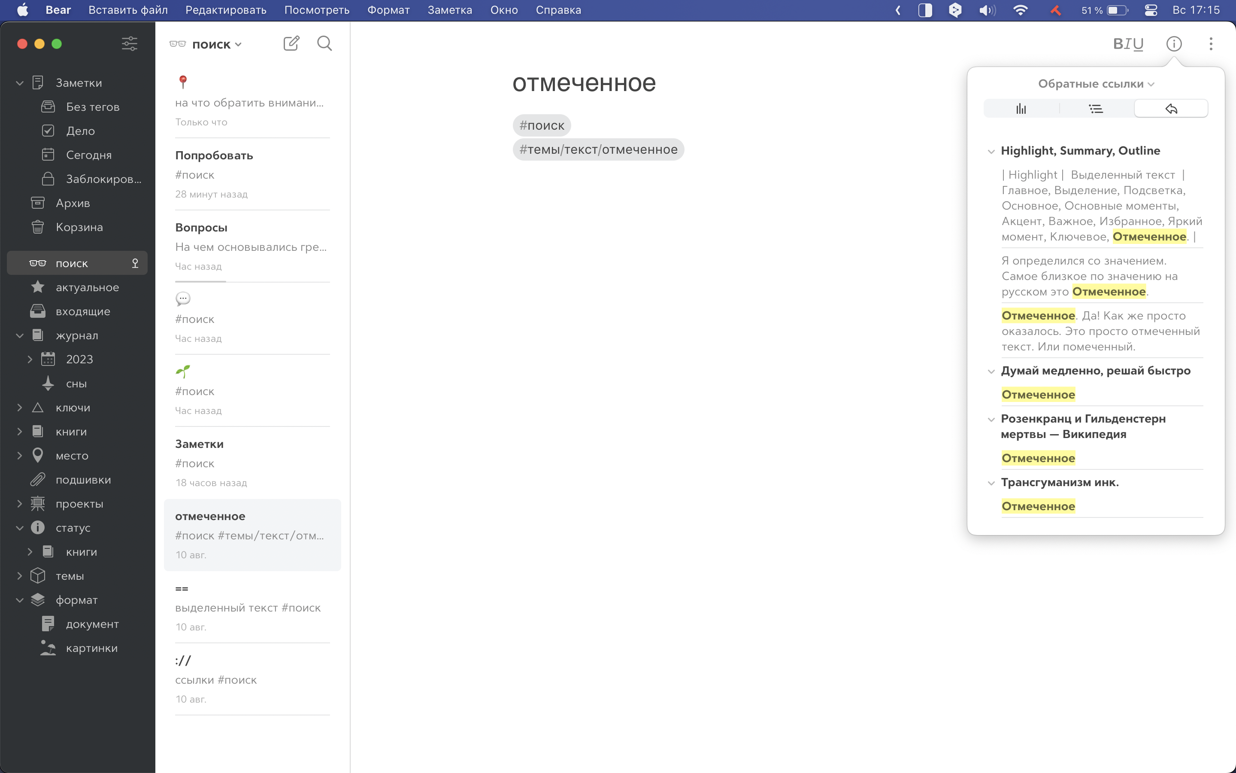
Task: Open Вставить файл menu
Action: click(128, 10)
